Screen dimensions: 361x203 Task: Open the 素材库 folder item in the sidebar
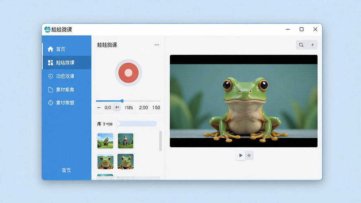tap(67, 90)
